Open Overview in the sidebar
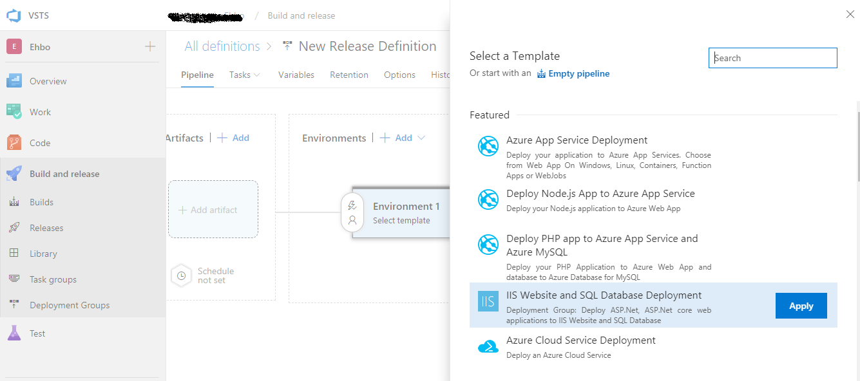Screen dimensions: 860x381 (x=48, y=81)
